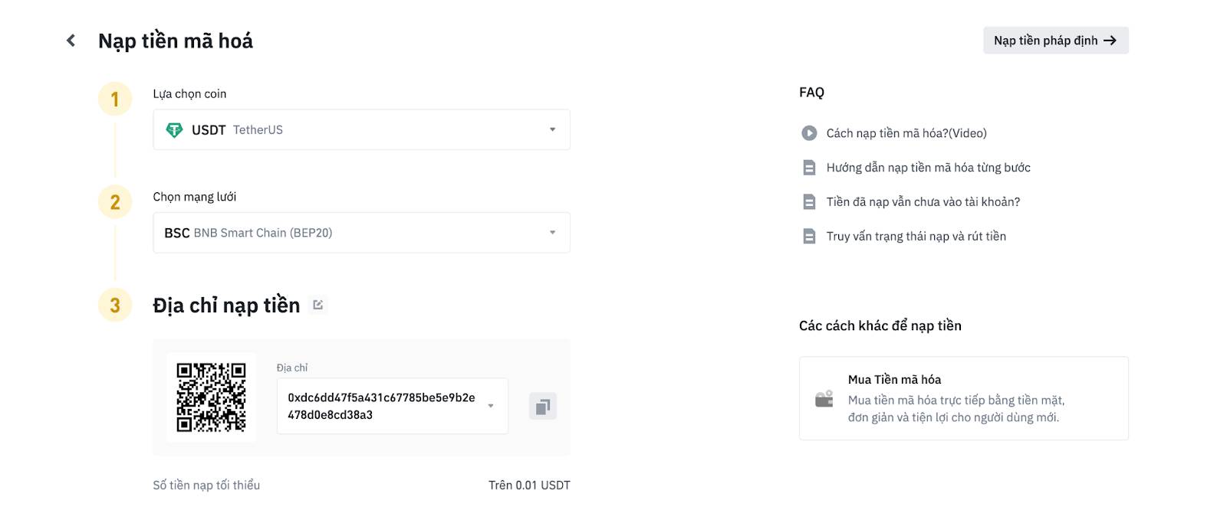Screen dimensions: 1227x510
Task: Open the USDT coin selection dropdown
Action: click(x=361, y=129)
